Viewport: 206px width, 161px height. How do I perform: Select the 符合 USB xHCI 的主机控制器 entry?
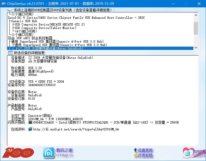tap(30, 38)
